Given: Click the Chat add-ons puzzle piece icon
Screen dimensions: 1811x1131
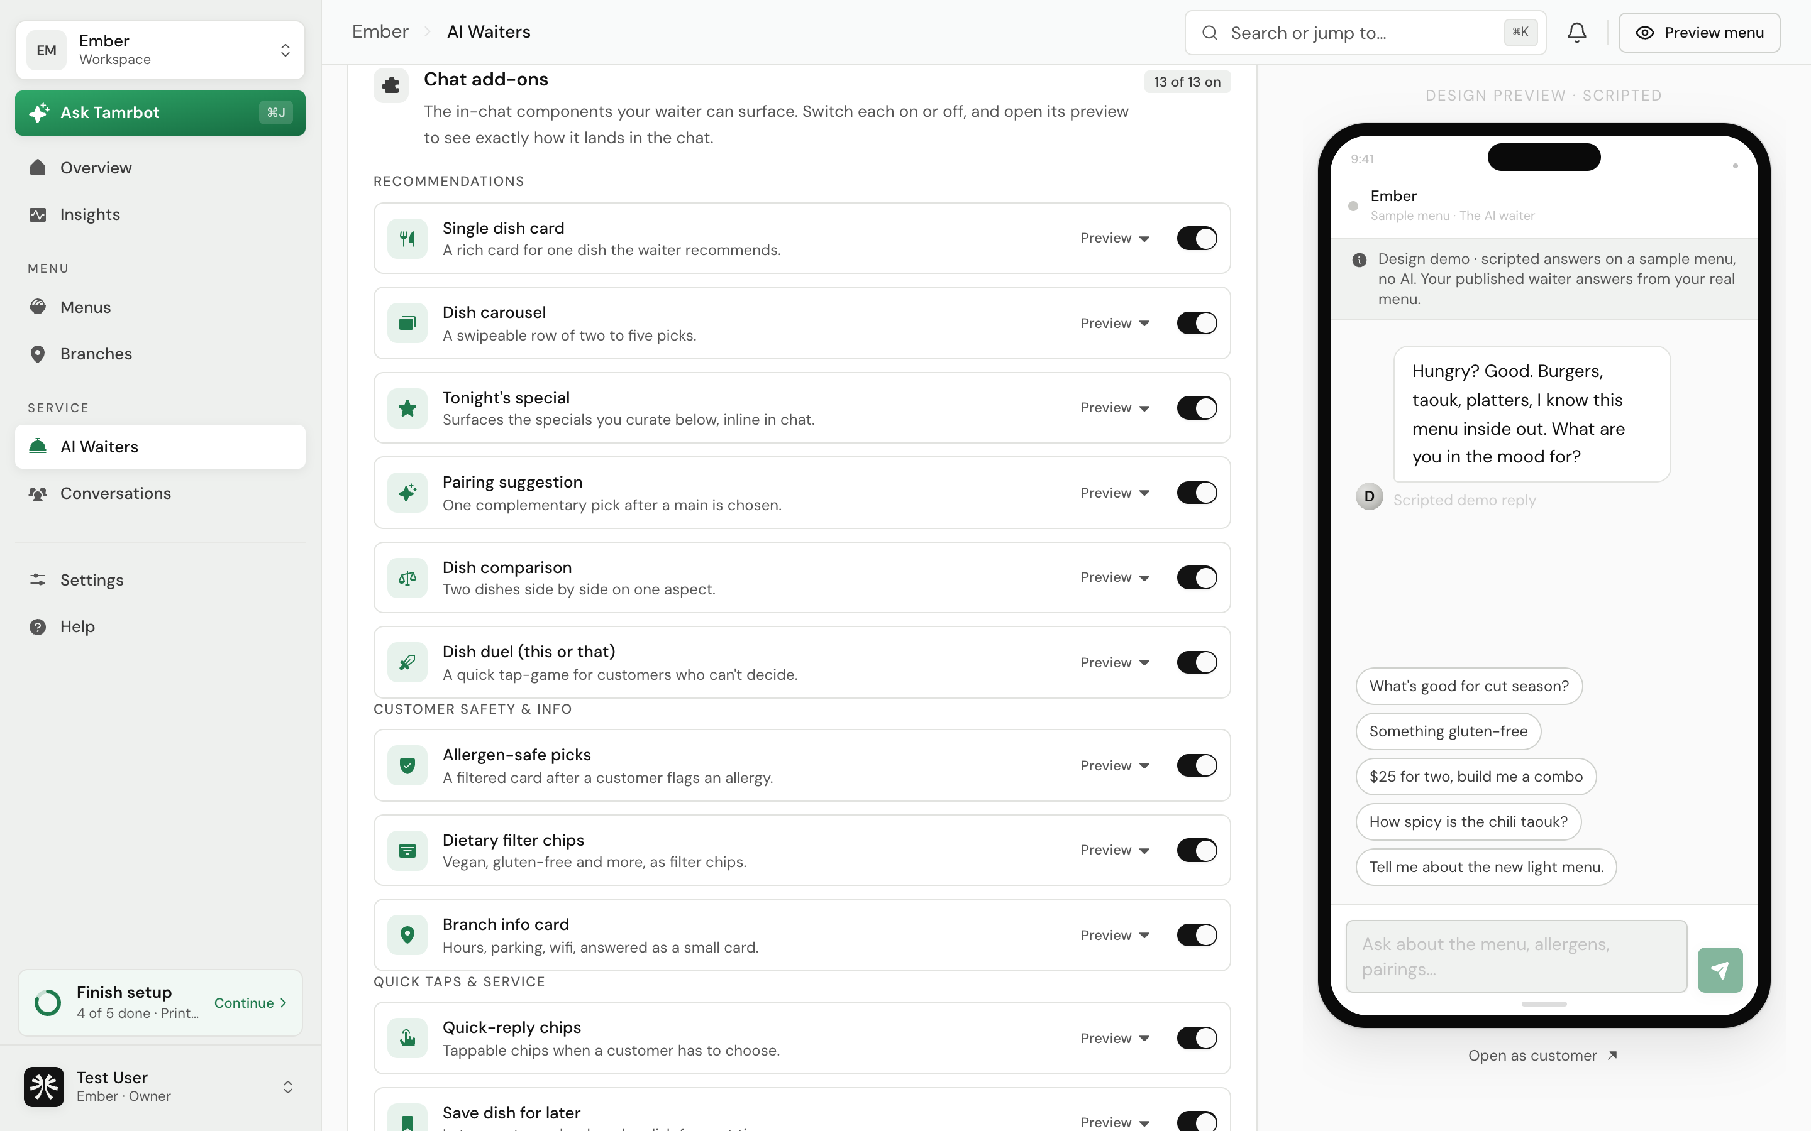Looking at the screenshot, I should (x=391, y=85).
